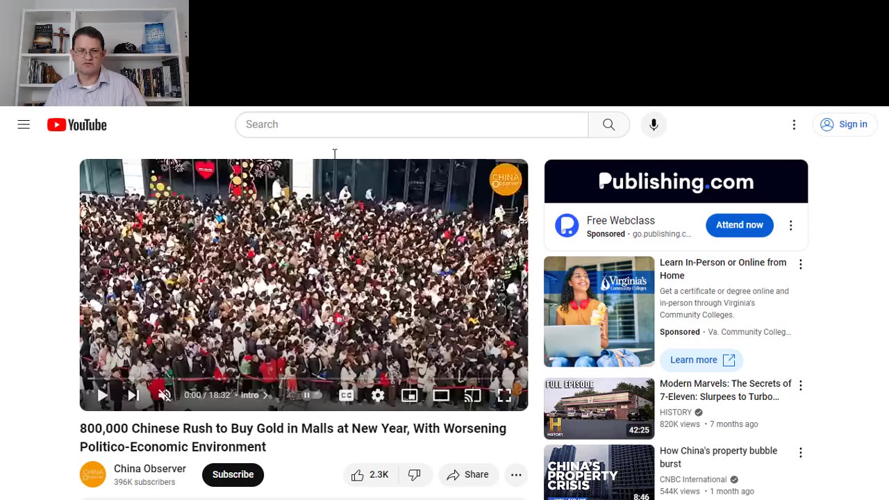Viewport: 889px width, 500px height.
Task: Open Publishing.com ad options menu
Action: pyautogui.click(x=790, y=225)
